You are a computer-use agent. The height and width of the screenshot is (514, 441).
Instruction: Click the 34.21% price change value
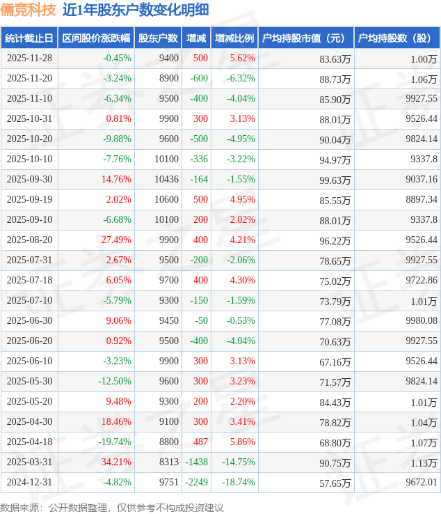pos(116,462)
